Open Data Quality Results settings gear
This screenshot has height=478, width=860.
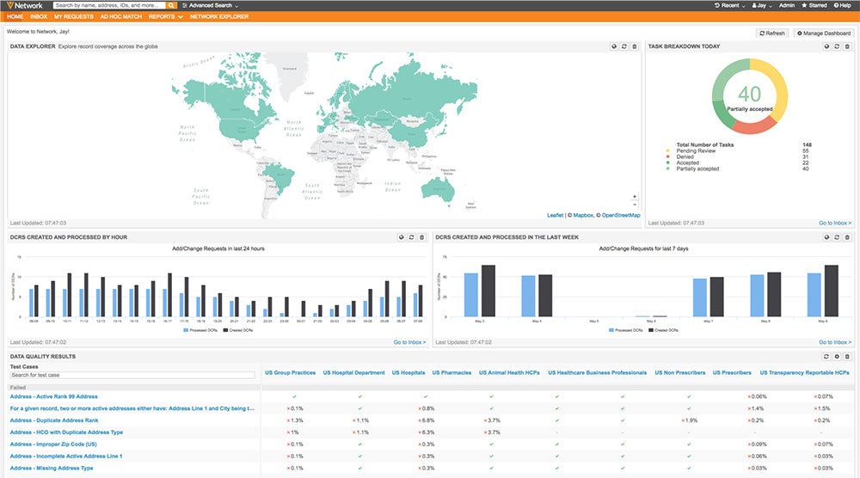[837, 356]
